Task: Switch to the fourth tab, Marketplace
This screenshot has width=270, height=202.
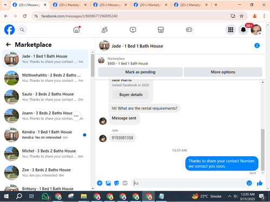Action: point(151,5)
